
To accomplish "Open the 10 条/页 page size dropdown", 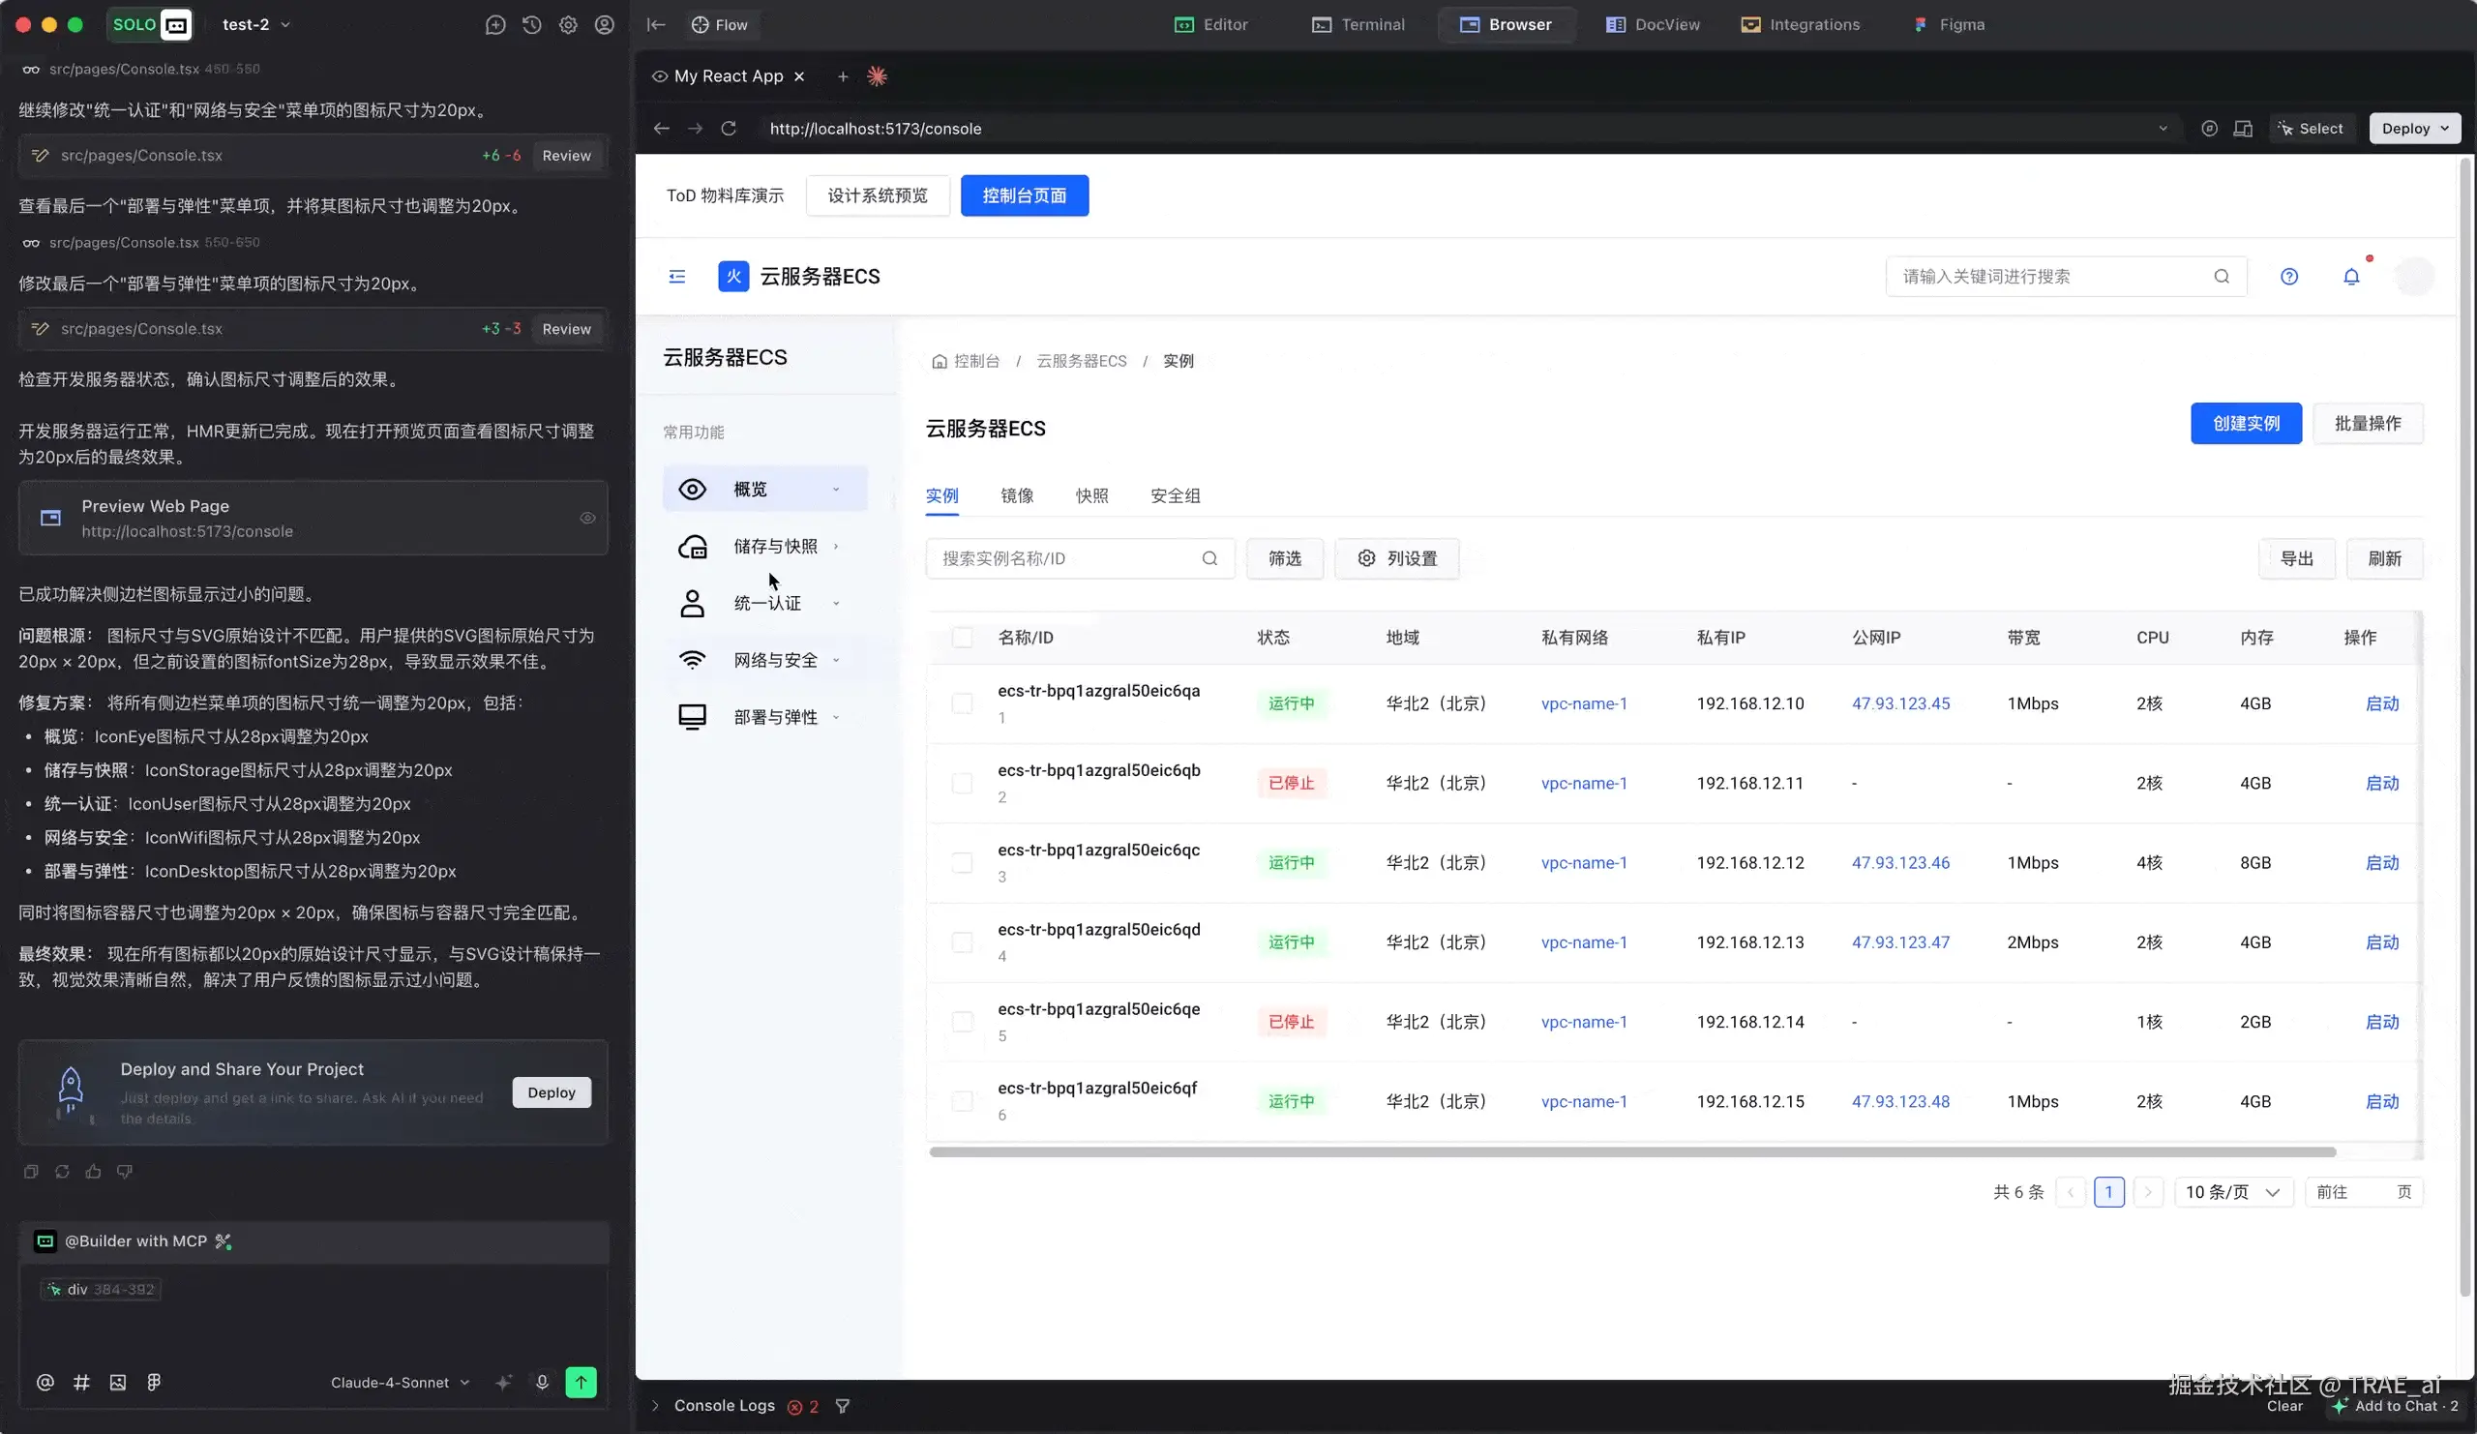I will tap(2232, 1192).
